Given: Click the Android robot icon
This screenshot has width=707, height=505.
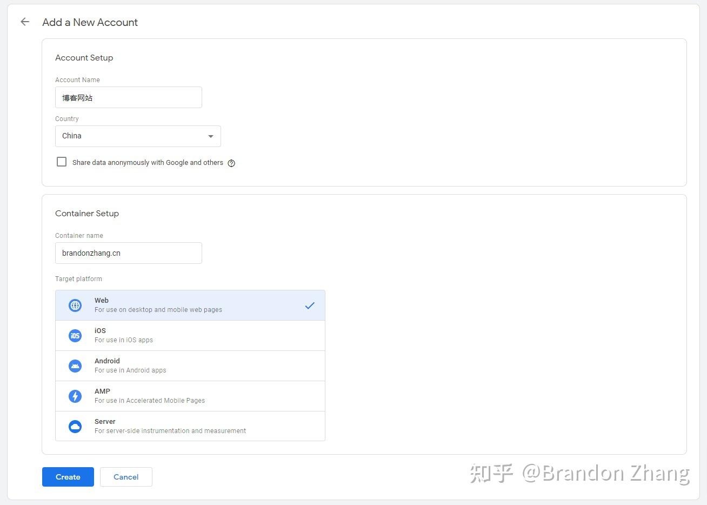Looking at the screenshot, I should click(75, 366).
